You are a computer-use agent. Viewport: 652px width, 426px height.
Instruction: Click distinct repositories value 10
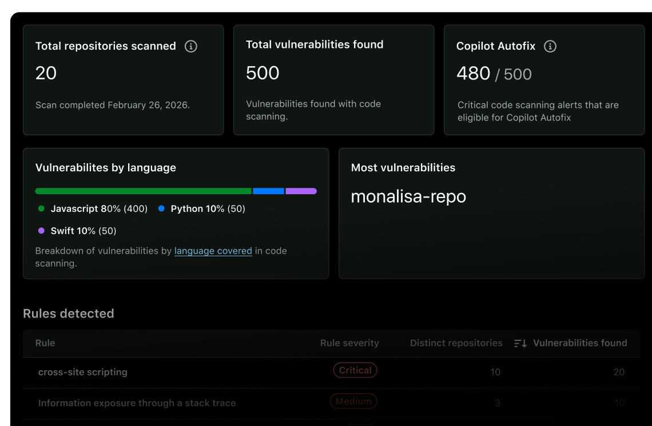(x=495, y=372)
